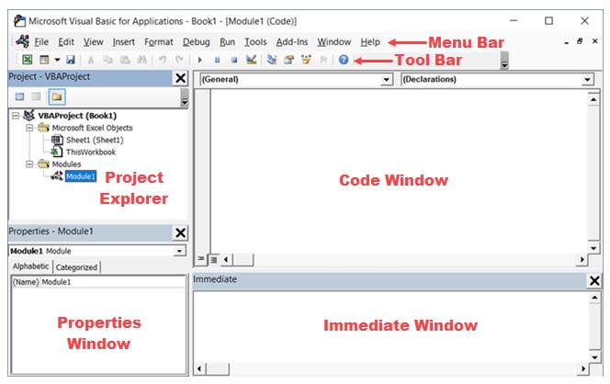Select Sheet1 (Sheet1) in project tree
Image resolution: width=610 pixels, height=384 pixels.
coord(95,140)
